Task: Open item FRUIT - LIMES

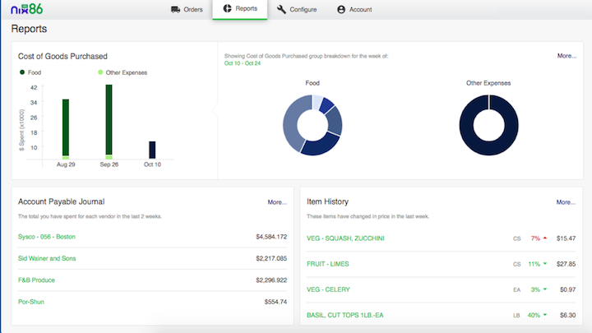Action: point(328,264)
